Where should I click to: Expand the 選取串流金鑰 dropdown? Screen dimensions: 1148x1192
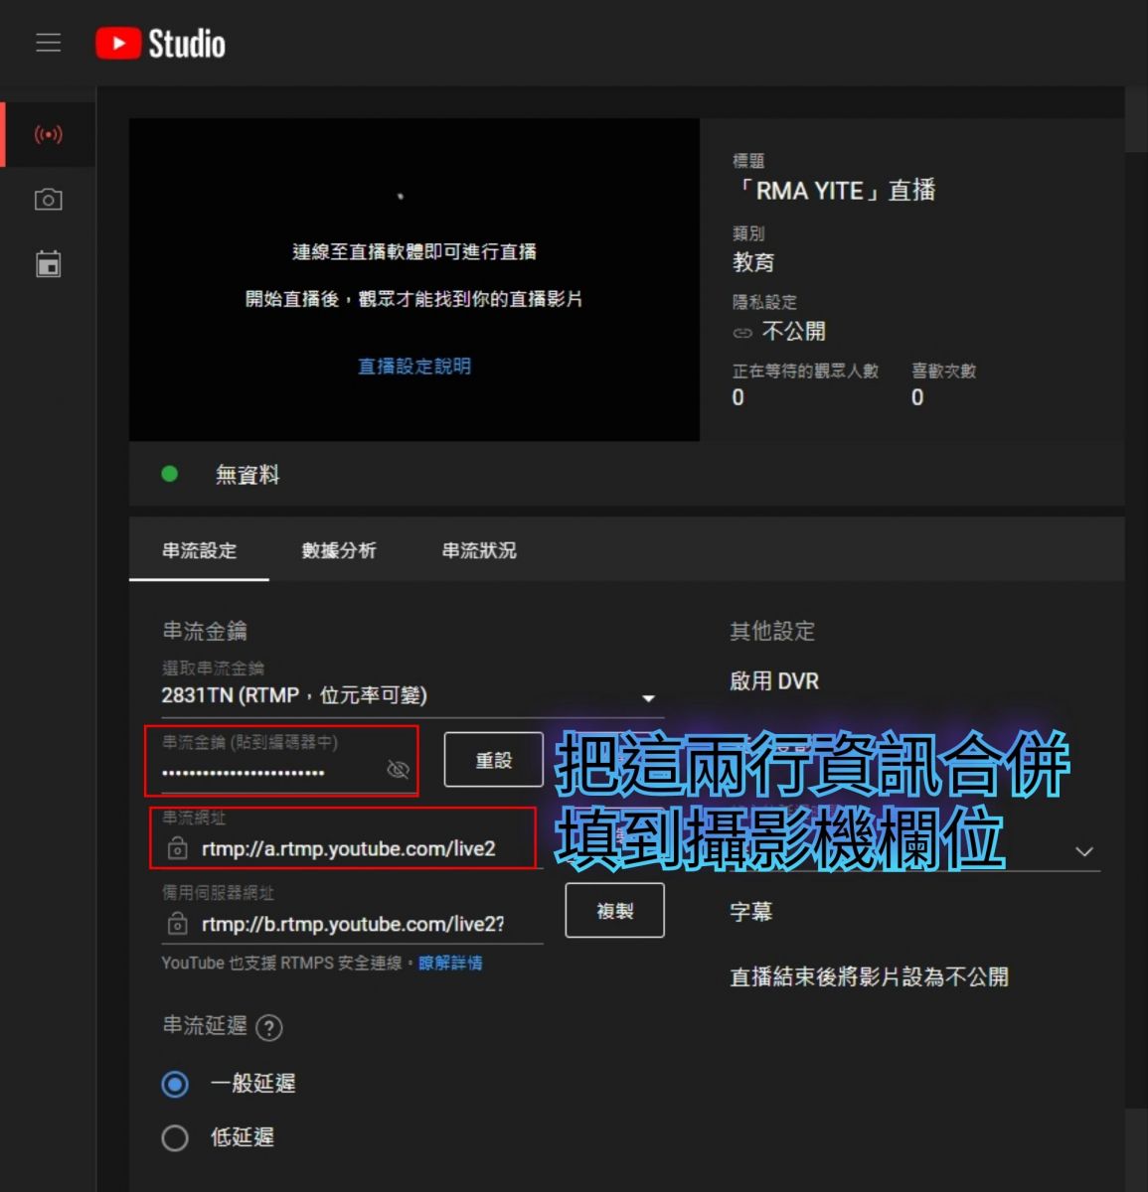(412, 696)
